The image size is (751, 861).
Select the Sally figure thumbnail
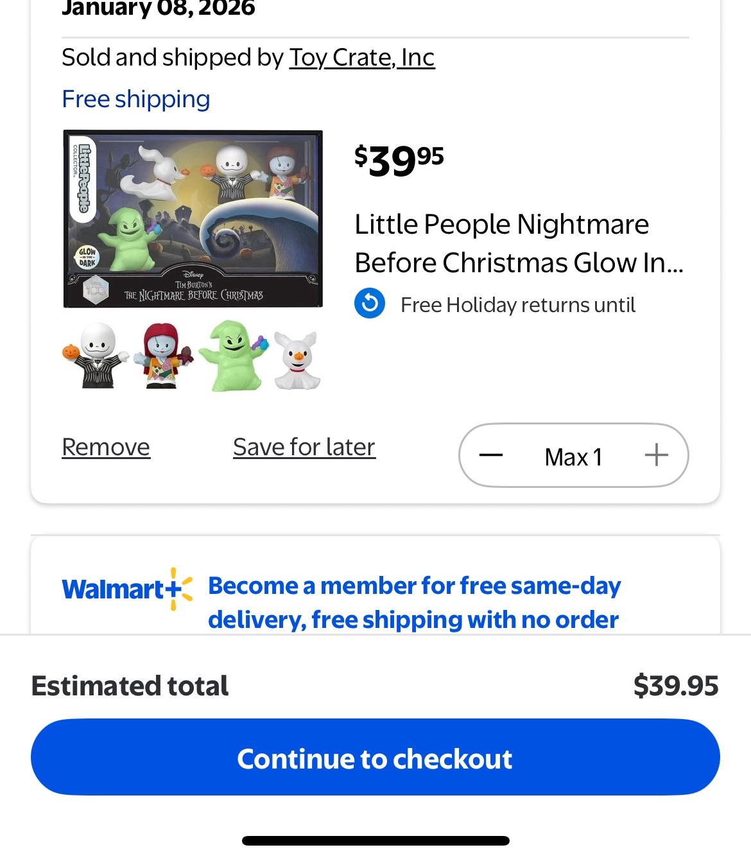click(162, 356)
